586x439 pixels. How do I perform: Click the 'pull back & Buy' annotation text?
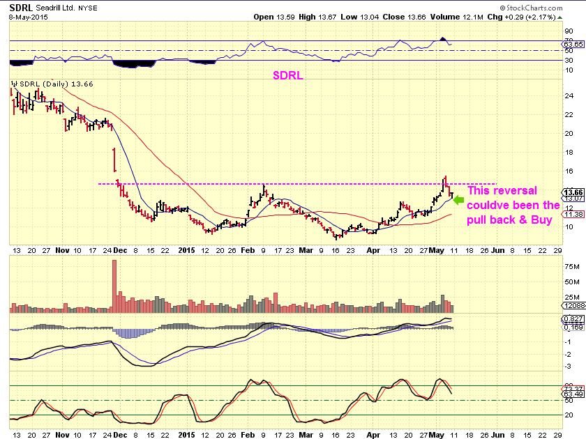coord(509,220)
